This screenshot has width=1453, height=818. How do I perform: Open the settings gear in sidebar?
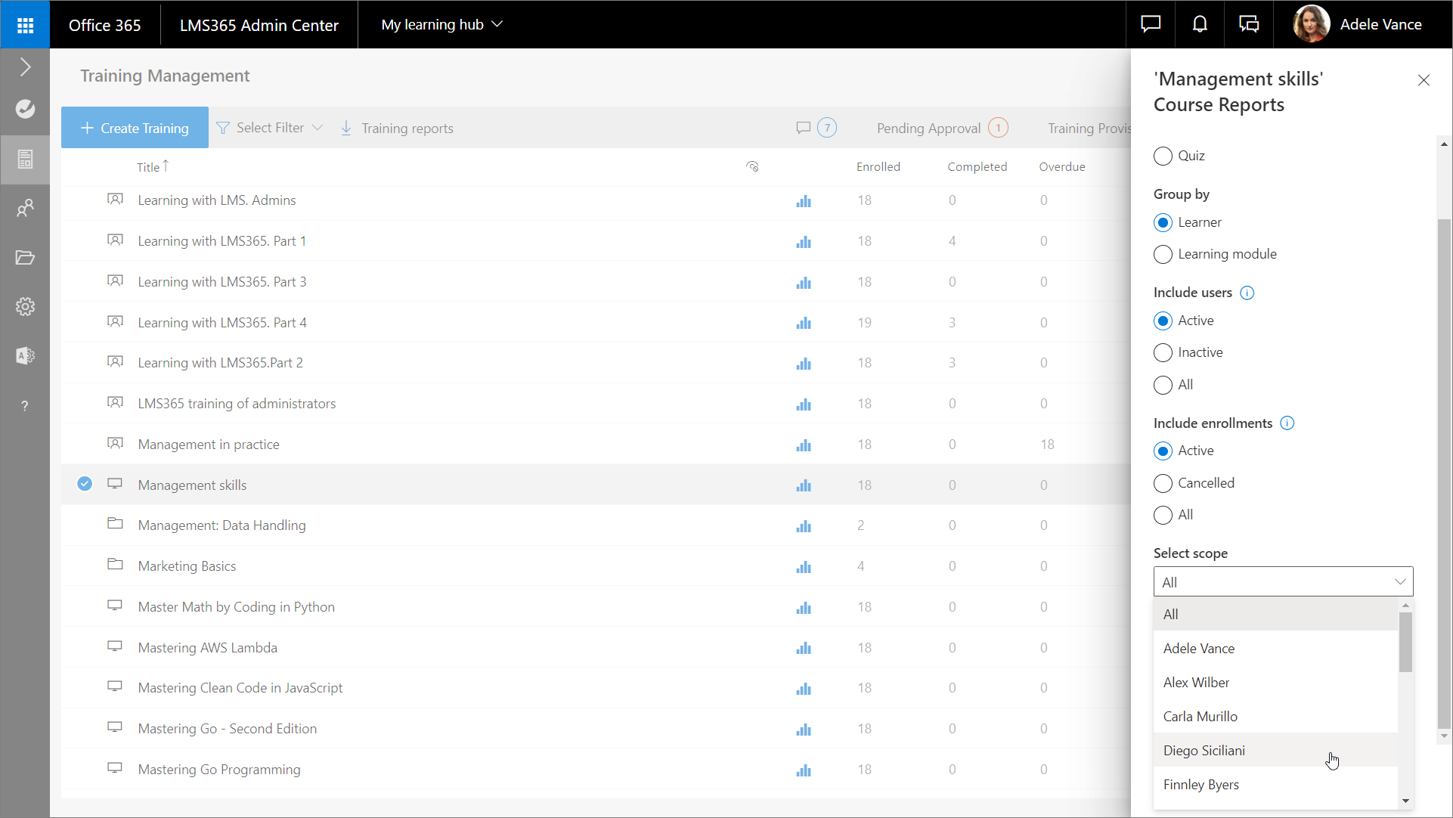click(25, 306)
